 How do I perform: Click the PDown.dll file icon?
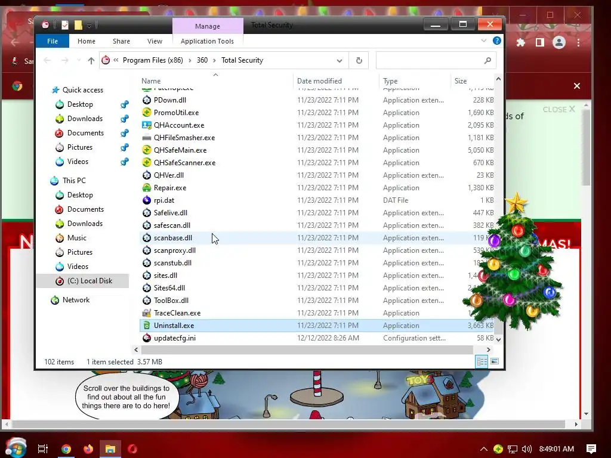(x=147, y=100)
